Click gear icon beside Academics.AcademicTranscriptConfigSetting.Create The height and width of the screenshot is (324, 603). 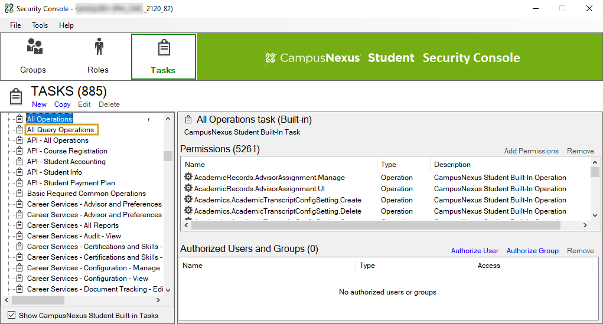pos(188,199)
